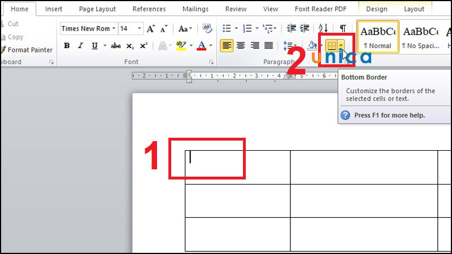The width and height of the screenshot is (452, 254).
Task: Open the font size dropdown
Action: 139,29
